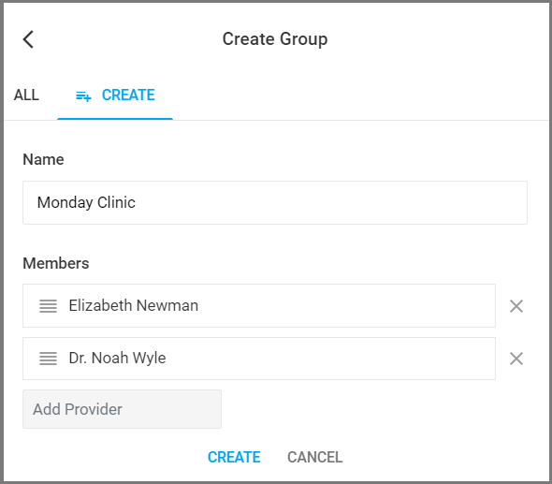The height and width of the screenshot is (484, 552).
Task: Click blank area inside Dr. Noah Wyle row
Action: 331,359
